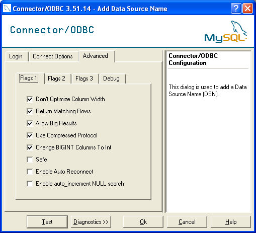Screen dimensions: 256x233
Task: Select the Debug tab
Action: (x=112, y=79)
